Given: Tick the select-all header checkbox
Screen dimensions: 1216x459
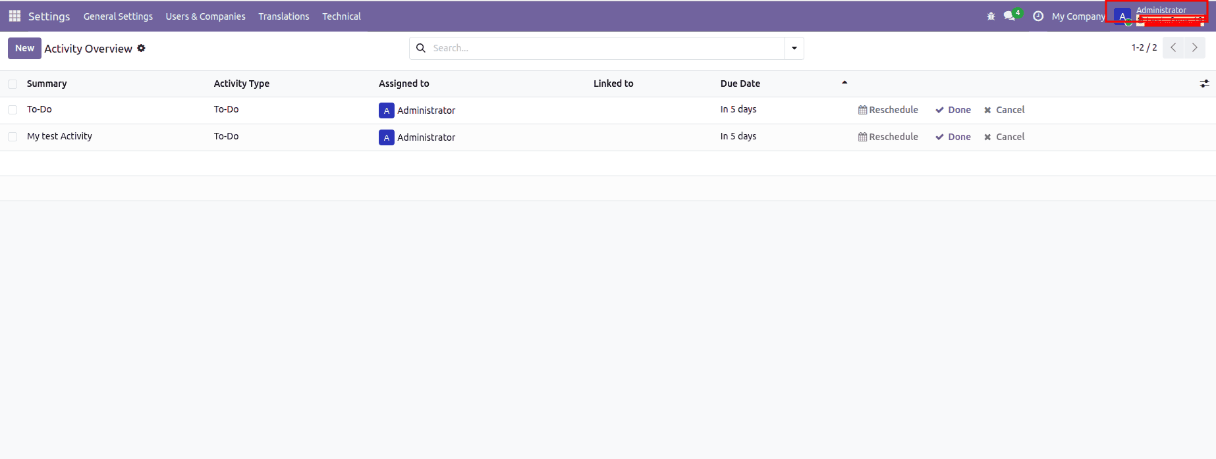Looking at the screenshot, I should 13,84.
